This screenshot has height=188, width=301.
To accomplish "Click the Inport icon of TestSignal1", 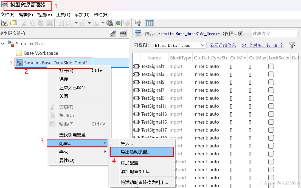I will click(x=136, y=67).
